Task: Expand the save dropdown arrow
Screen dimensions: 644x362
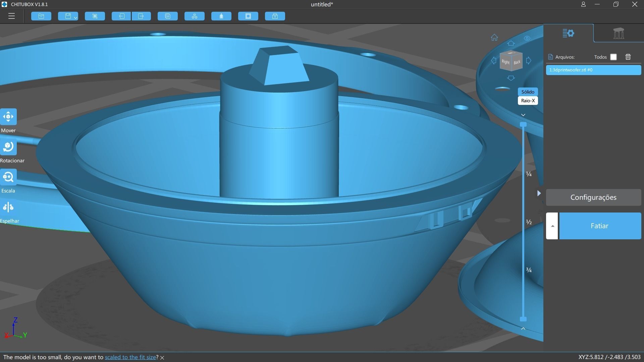Action: (76, 17)
